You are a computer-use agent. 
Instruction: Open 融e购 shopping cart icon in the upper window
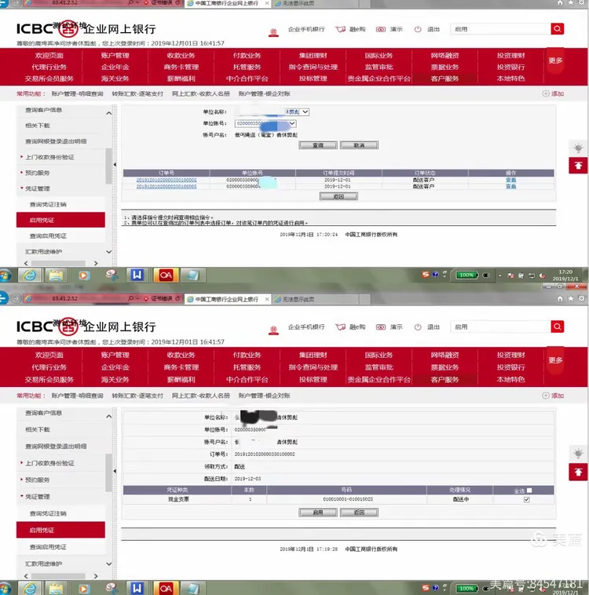[x=340, y=29]
